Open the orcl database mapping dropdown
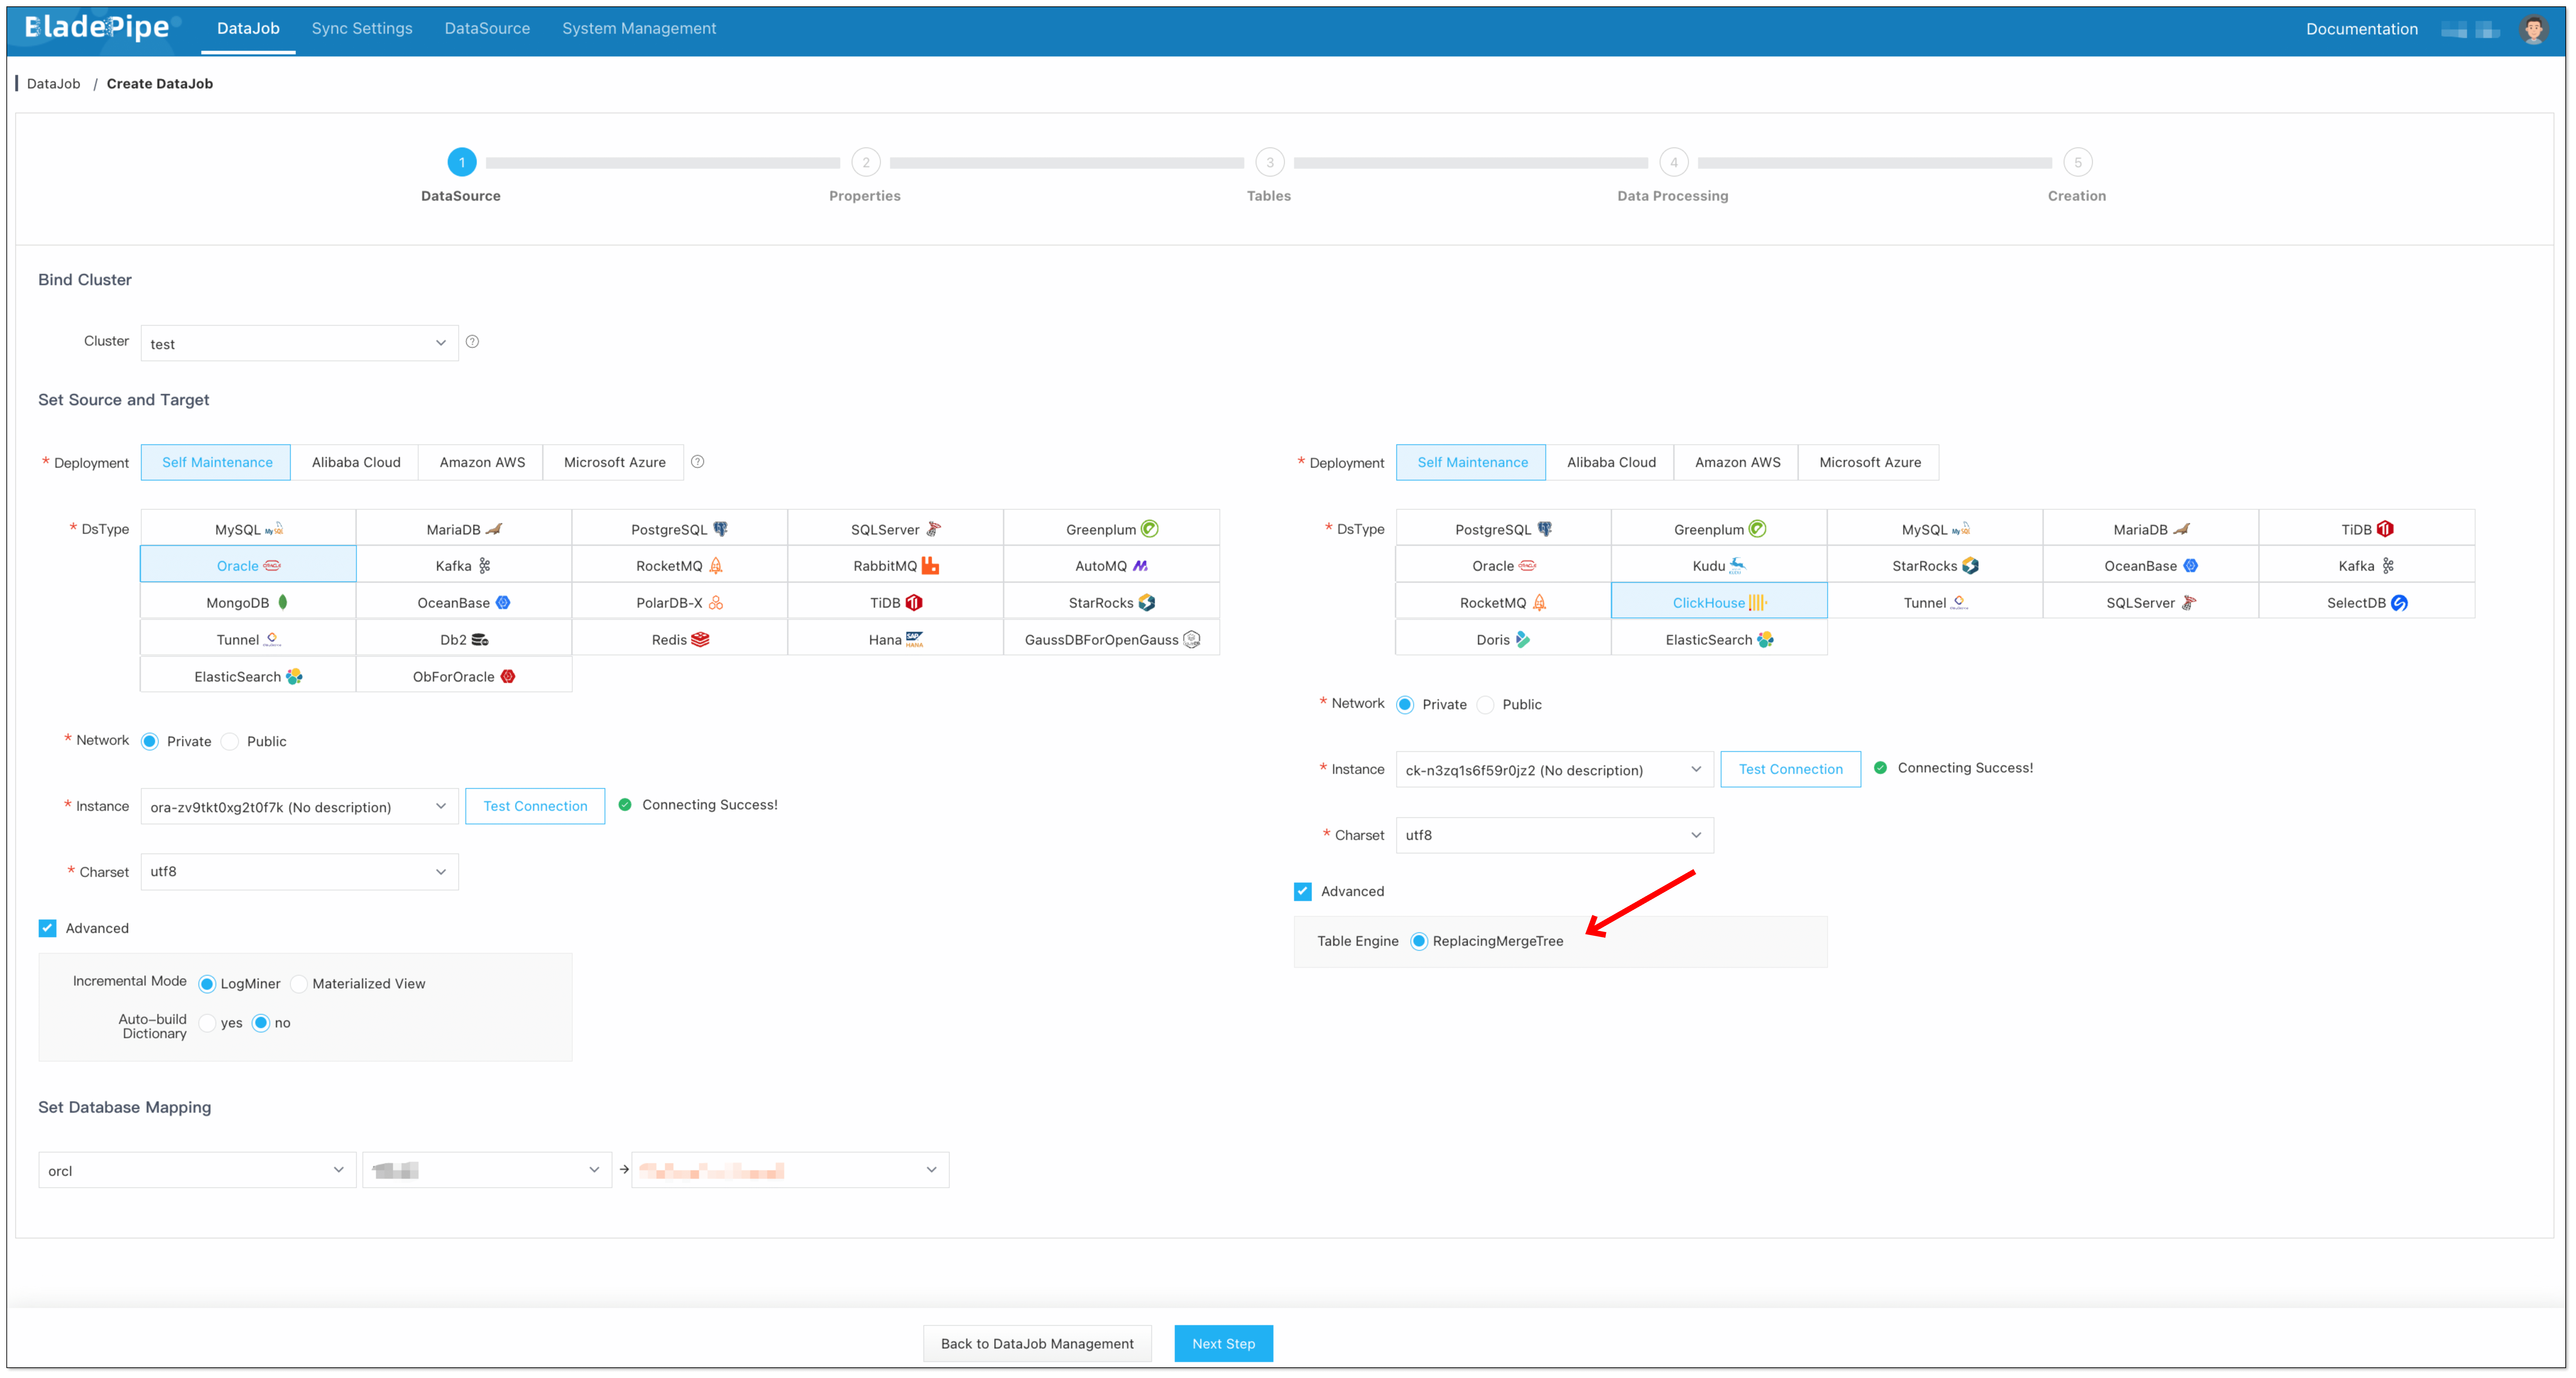The width and height of the screenshot is (2576, 1378). coord(197,1170)
